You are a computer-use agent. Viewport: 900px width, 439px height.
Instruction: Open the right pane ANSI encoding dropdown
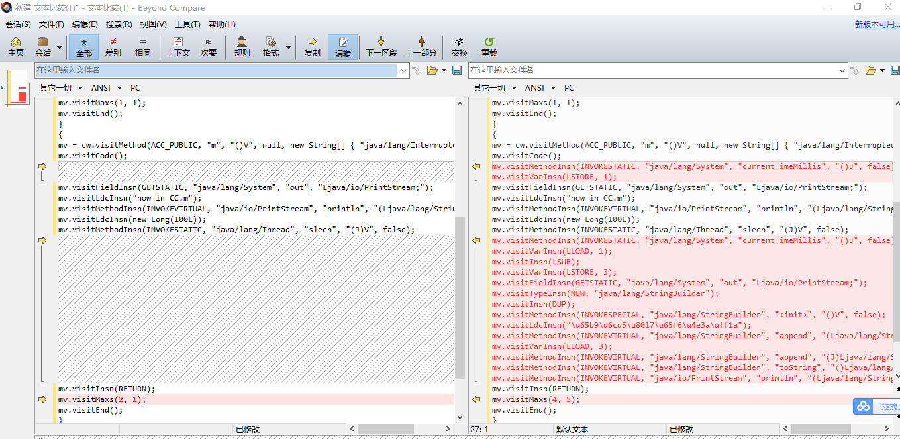click(x=540, y=88)
